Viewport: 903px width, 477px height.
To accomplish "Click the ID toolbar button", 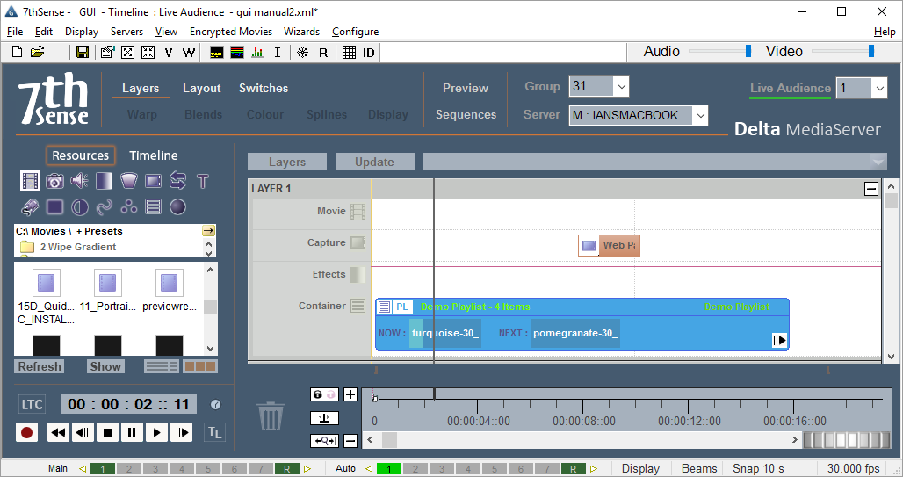I will click(369, 53).
